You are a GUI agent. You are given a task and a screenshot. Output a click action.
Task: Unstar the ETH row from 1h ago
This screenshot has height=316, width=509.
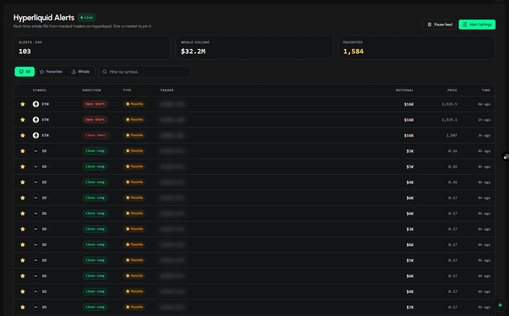tap(23, 120)
